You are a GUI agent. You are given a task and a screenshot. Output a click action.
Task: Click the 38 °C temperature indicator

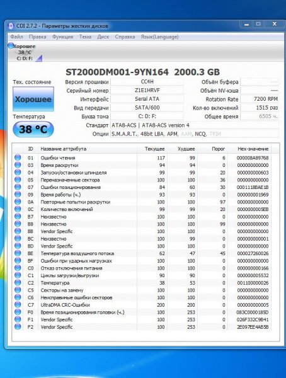coord(33,129)
